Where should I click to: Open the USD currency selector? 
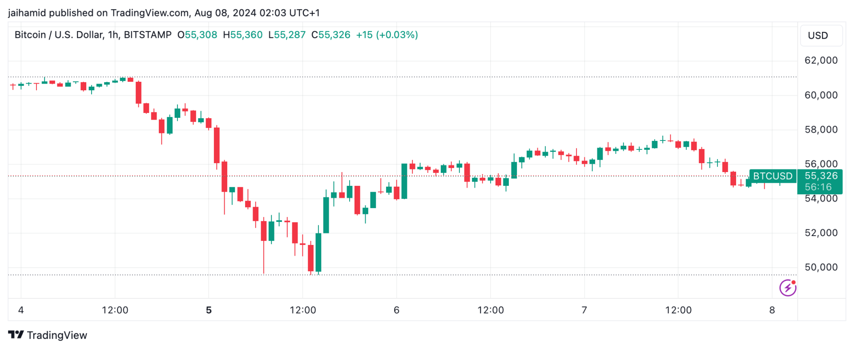821,36
